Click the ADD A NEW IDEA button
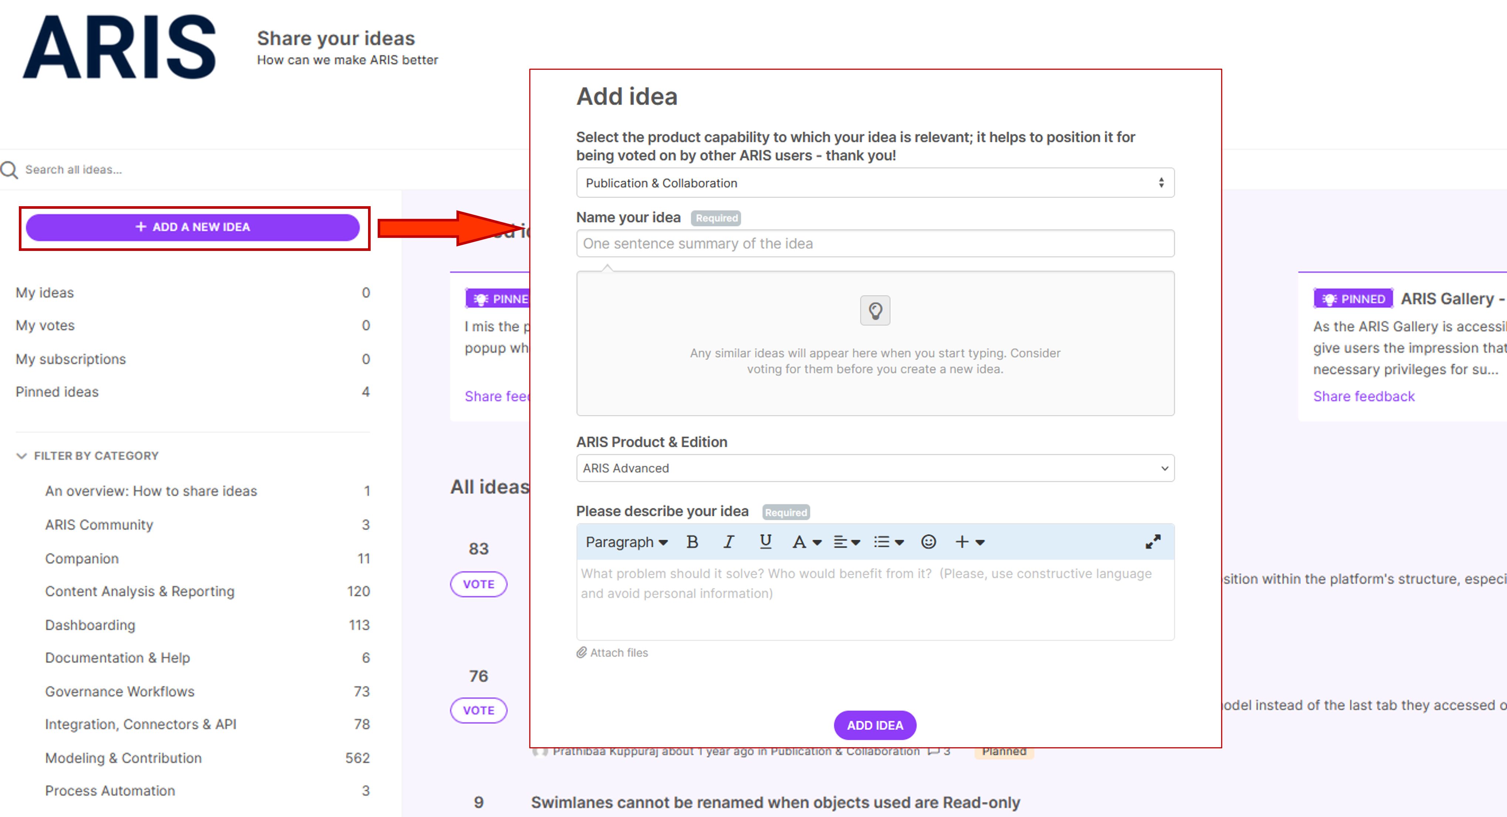The width and height of the screenshot is (1507, 817). tap(193, 227)
